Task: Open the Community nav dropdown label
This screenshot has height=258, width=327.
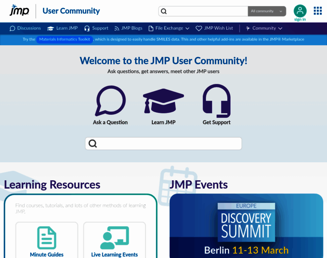Action: tap(264, 28)
